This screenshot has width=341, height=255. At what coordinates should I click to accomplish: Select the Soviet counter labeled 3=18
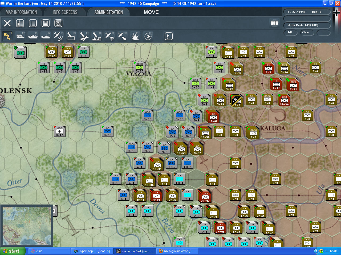click(x=68, y=52)
